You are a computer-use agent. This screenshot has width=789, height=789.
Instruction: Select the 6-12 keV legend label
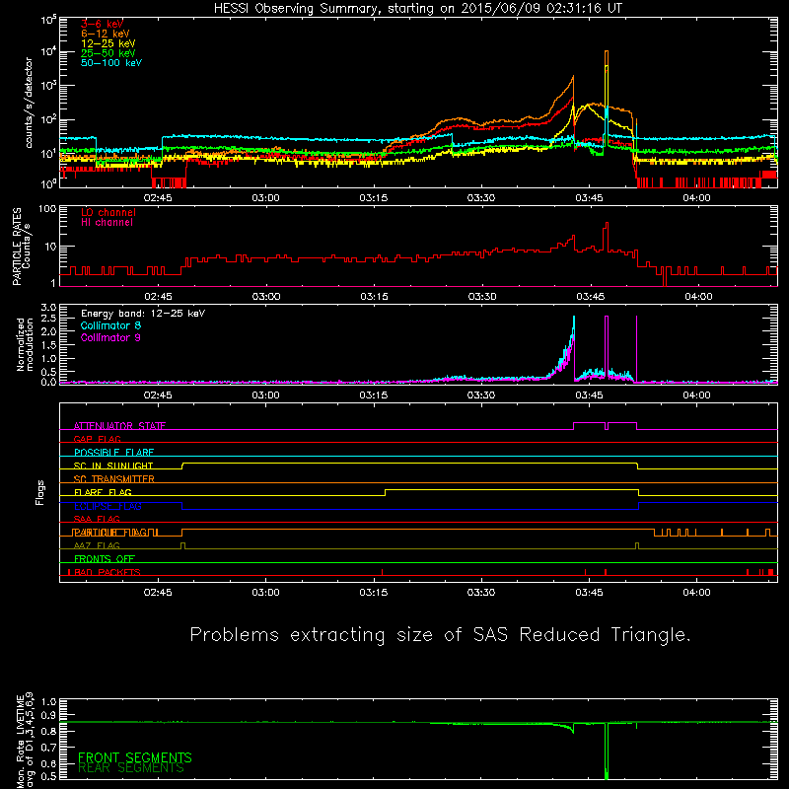tap(106, 34)
